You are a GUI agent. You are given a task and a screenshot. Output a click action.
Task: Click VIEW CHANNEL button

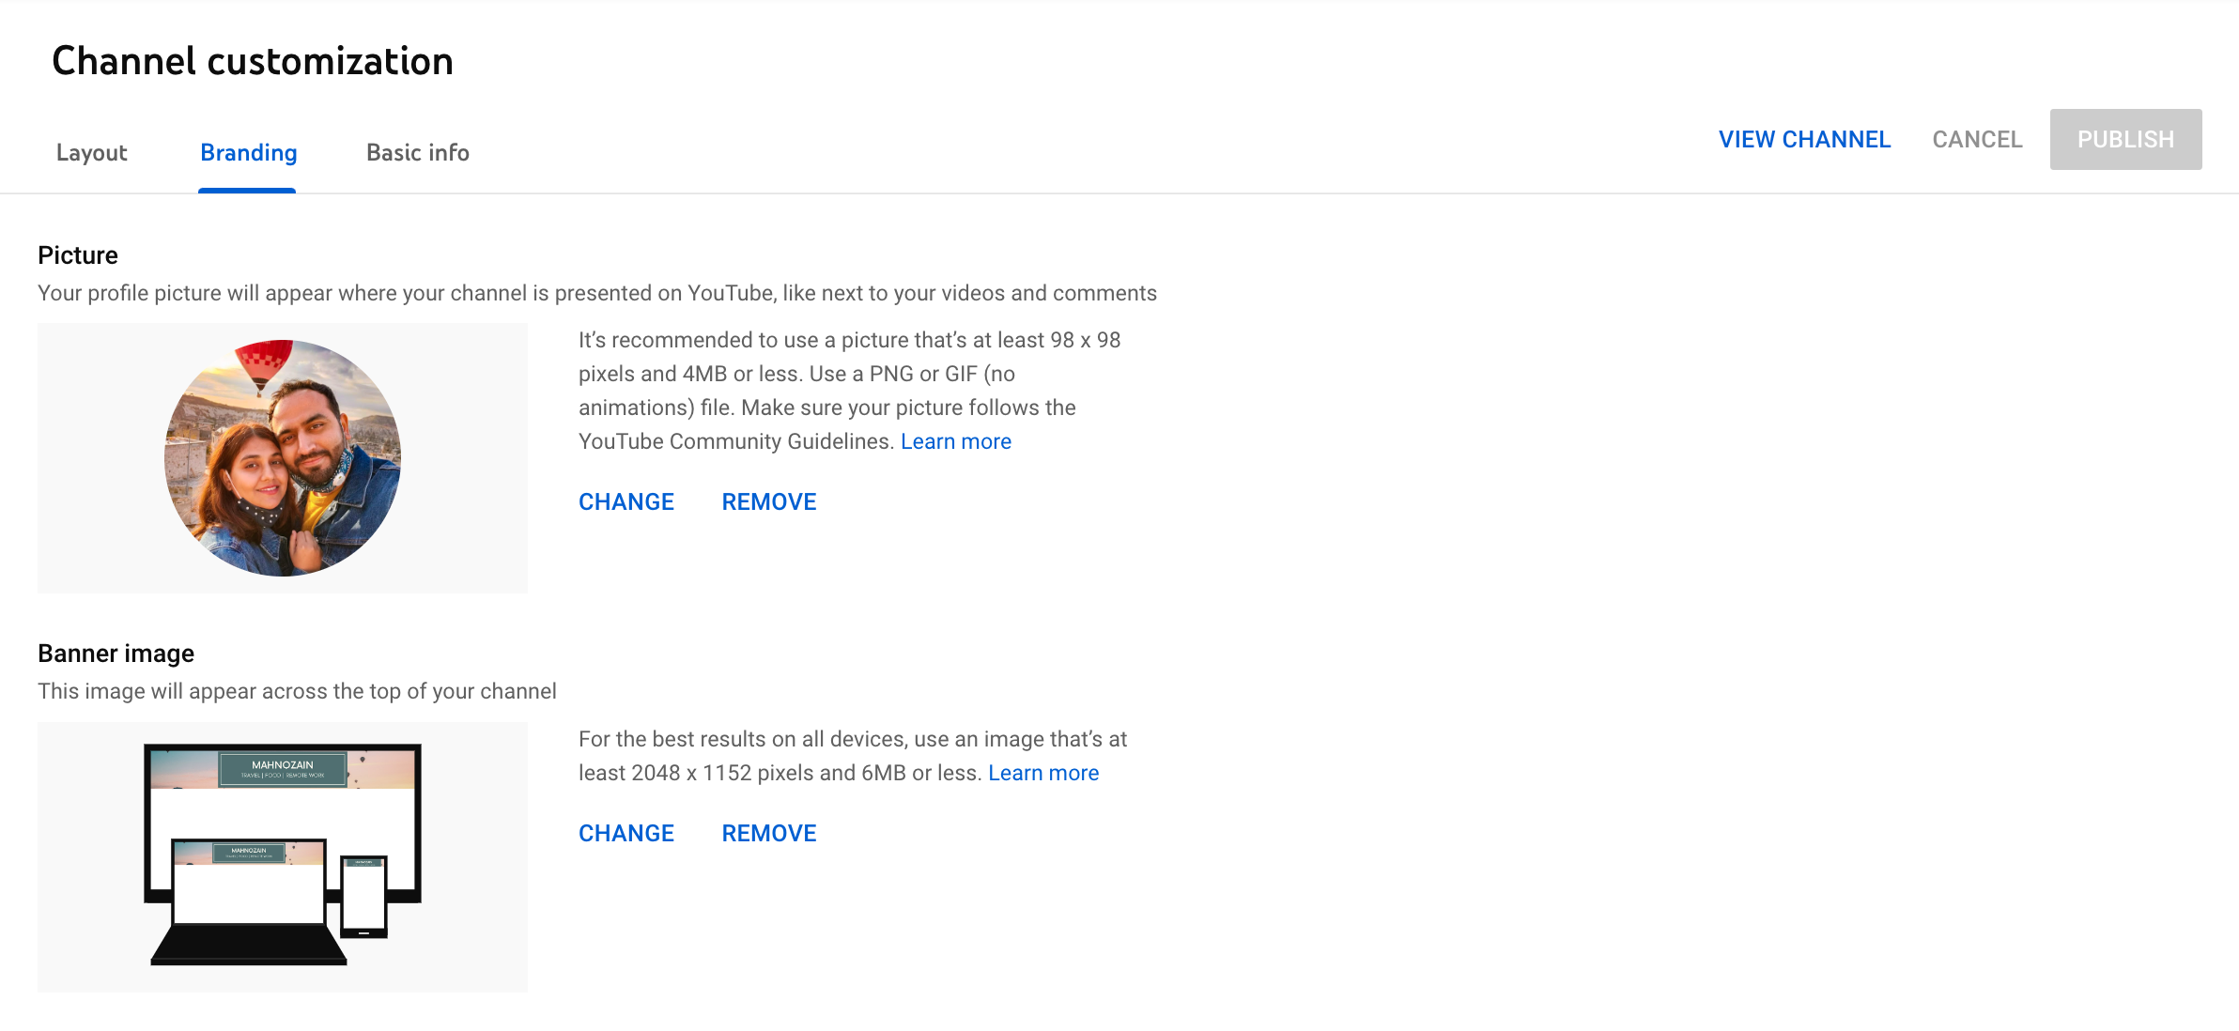1803,139
